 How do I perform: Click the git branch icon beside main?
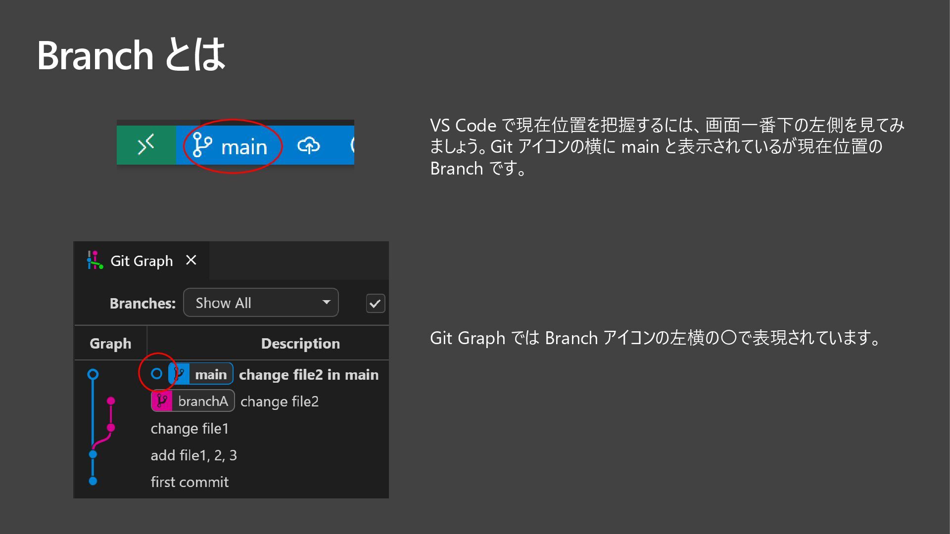tap(202, 145)
